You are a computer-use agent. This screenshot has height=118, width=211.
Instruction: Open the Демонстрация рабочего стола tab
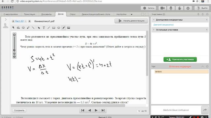(96, 14)
